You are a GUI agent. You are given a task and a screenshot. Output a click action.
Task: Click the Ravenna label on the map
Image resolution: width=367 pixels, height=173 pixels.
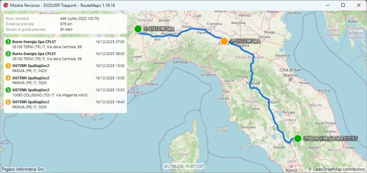283,56
